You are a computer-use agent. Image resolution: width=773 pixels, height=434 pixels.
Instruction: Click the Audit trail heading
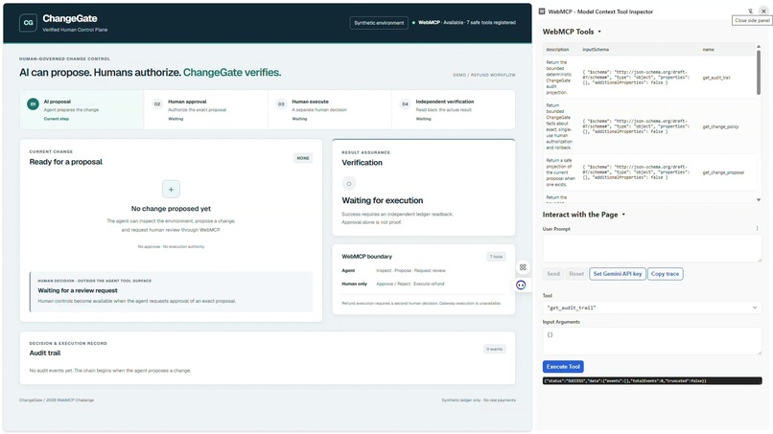[x=45, y=353]
